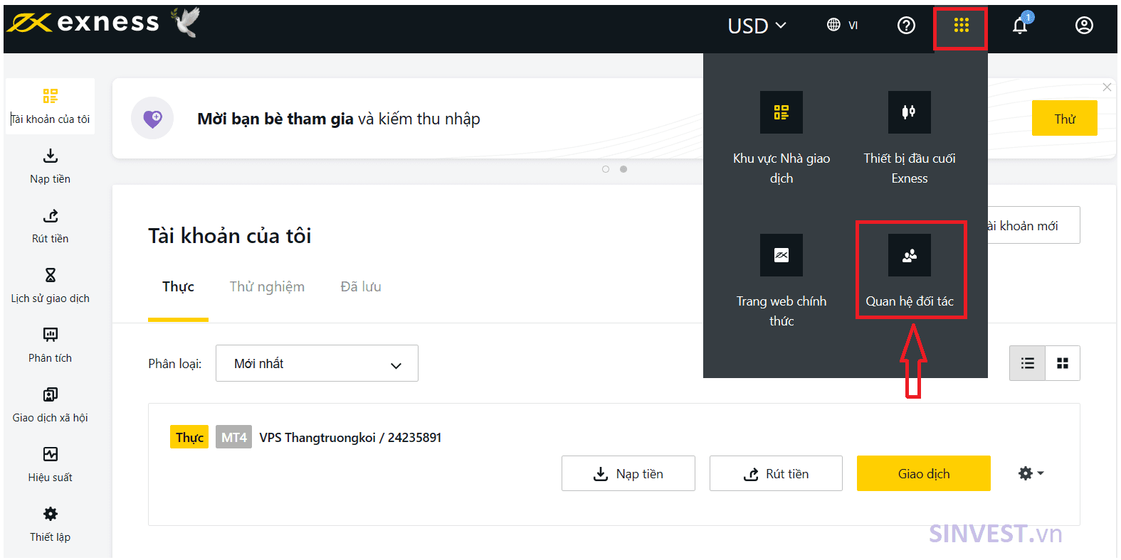Image resolution: width=1121 pixels, height=560 pixels.
Task: Switch to the Đã lưu tab
Action: click(x=361, y=287)
